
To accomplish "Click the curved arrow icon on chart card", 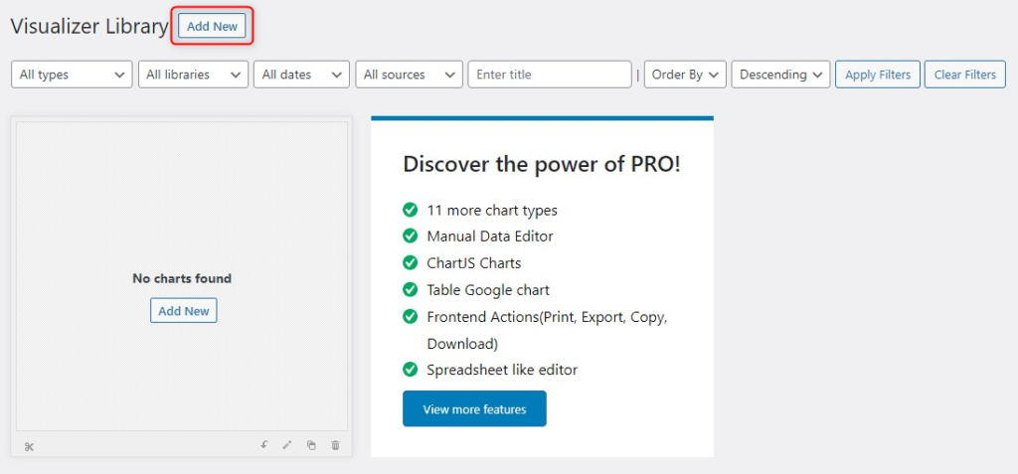I will (264, 445).
